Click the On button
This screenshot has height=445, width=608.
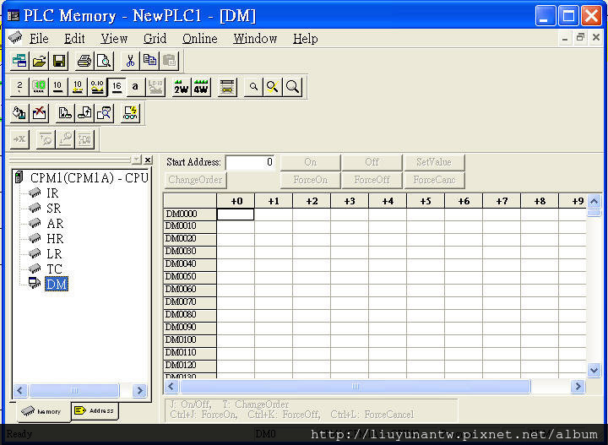pyautogui.click(x=311, y=162)
